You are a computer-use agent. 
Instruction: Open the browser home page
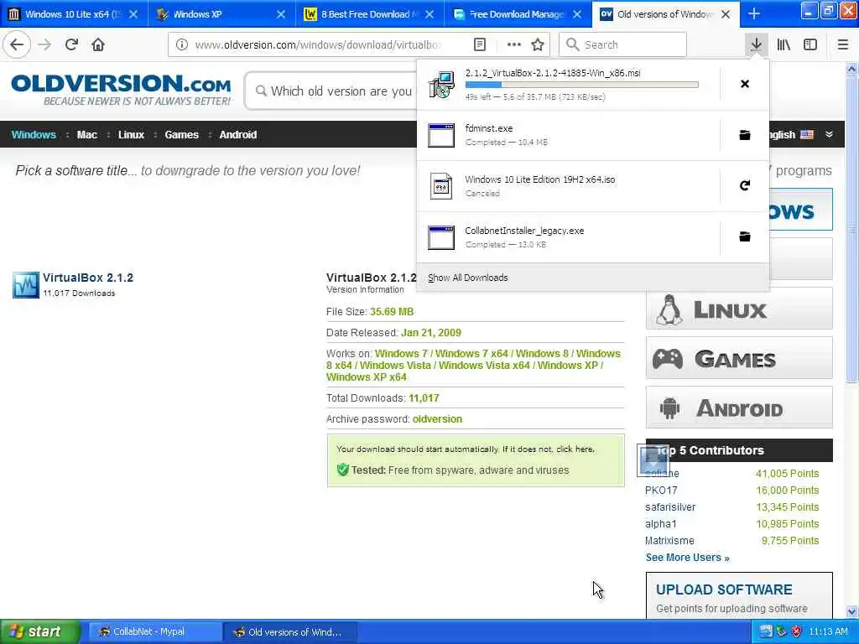point(98,44)
